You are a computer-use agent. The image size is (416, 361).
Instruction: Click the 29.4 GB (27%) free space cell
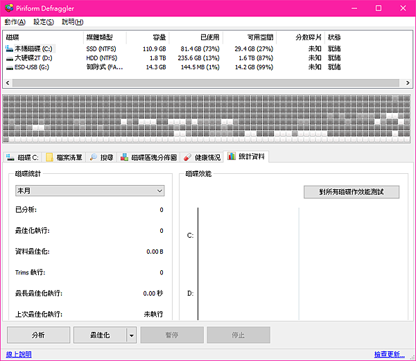pyautogui.click(x=254, y=49)
